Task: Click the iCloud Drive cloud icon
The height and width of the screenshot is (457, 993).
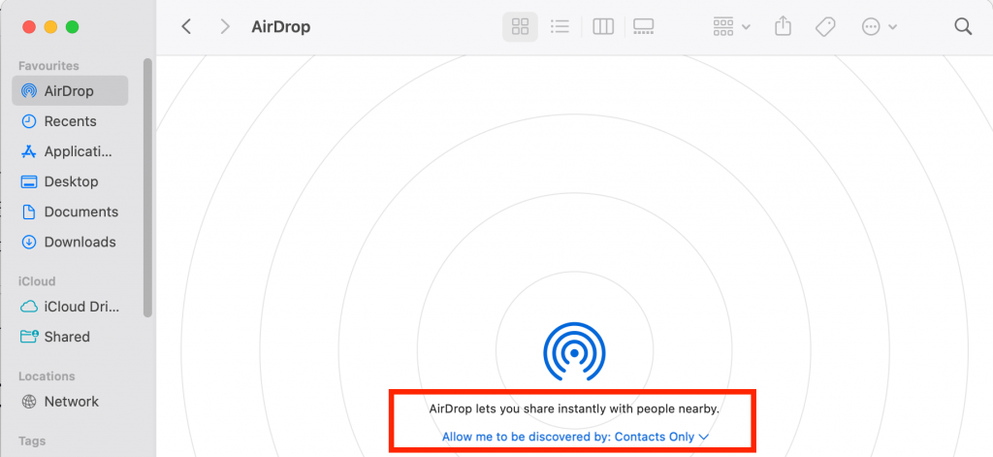Action: point(29,307)
